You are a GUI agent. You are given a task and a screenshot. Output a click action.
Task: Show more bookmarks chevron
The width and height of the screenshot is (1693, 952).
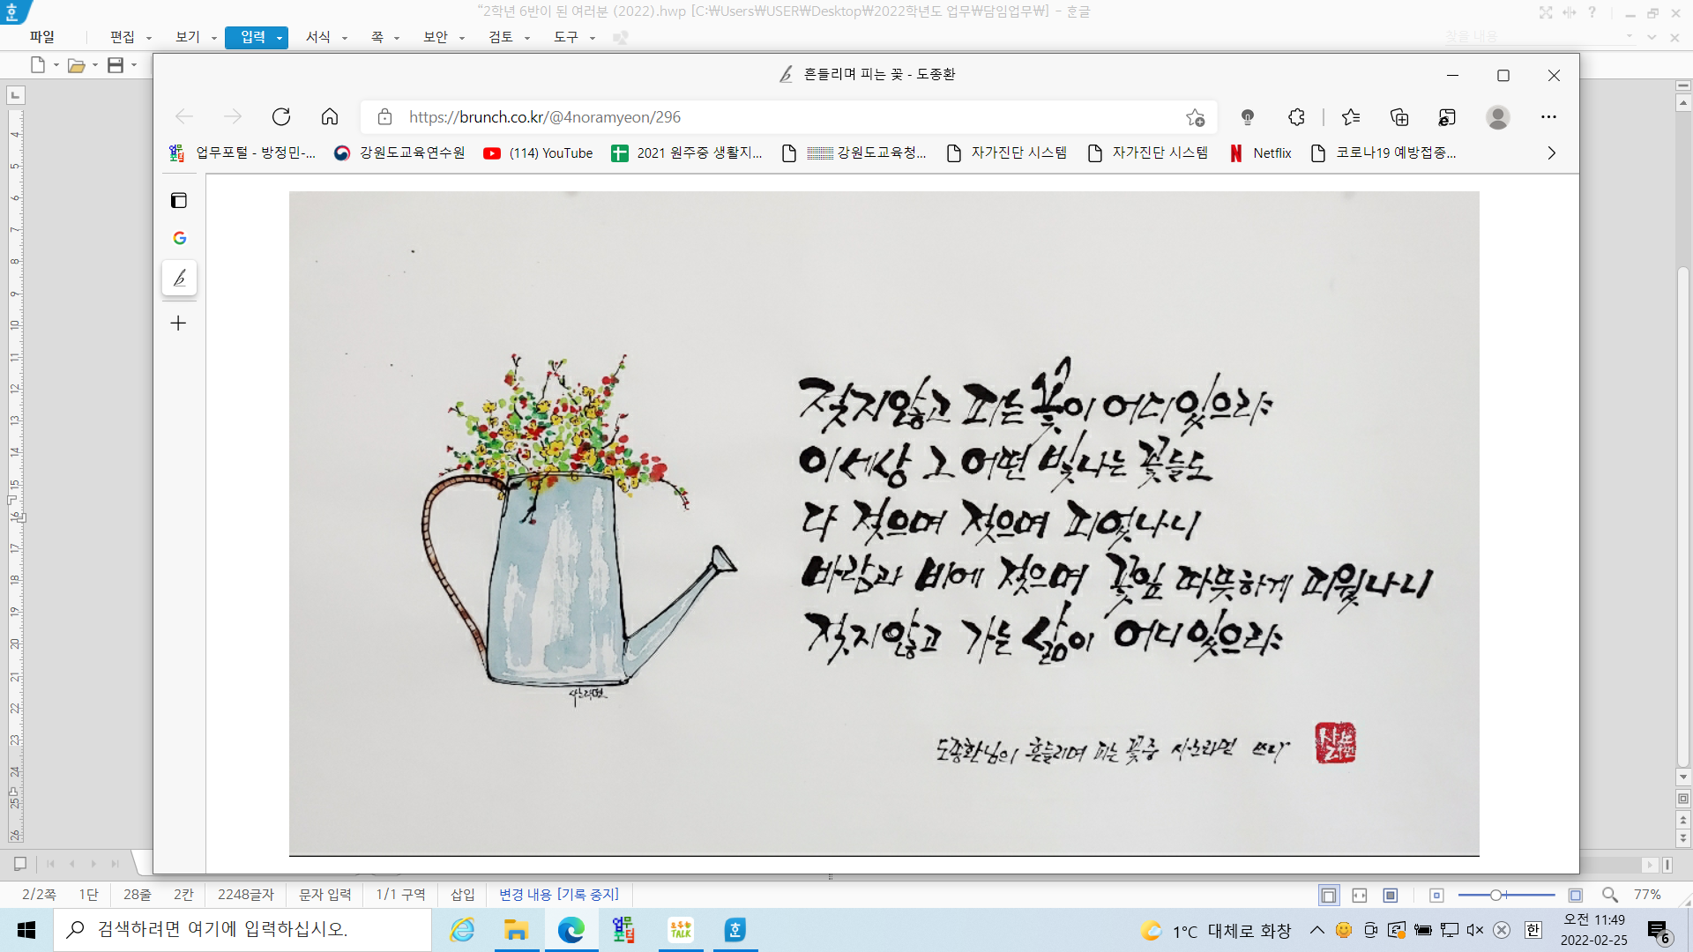coord(1552,152)
